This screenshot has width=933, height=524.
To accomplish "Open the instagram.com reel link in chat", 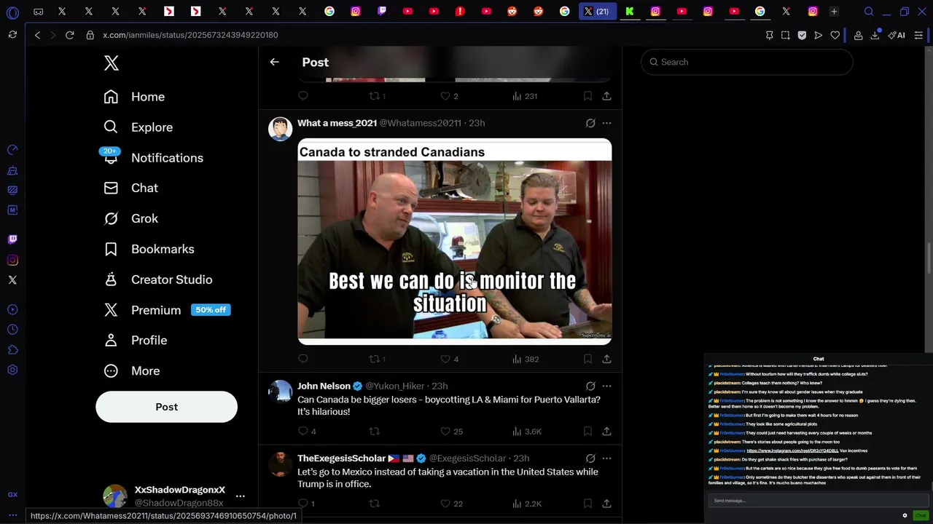I will pyautogui.click(x=792, y=450).
